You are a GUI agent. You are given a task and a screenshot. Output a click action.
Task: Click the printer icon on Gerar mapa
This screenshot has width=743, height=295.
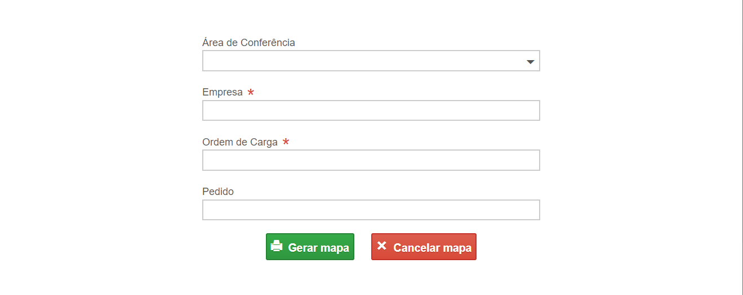(276, 246)
